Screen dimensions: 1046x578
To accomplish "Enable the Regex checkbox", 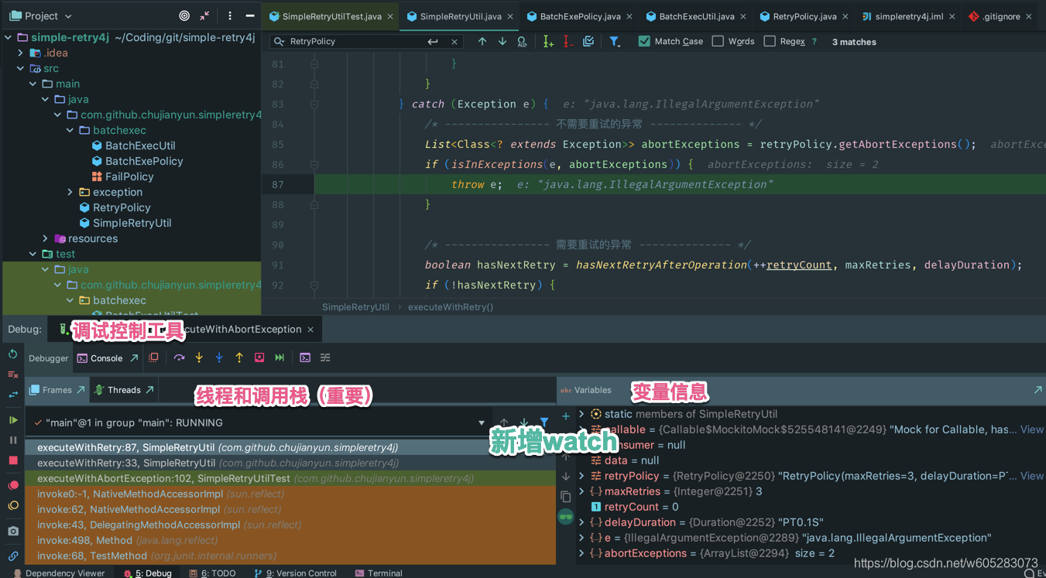I will (x=770, y=42).
